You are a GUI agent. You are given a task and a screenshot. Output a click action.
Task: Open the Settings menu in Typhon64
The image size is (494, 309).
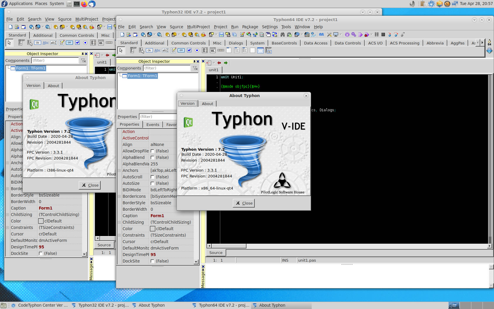pos(270,27)
